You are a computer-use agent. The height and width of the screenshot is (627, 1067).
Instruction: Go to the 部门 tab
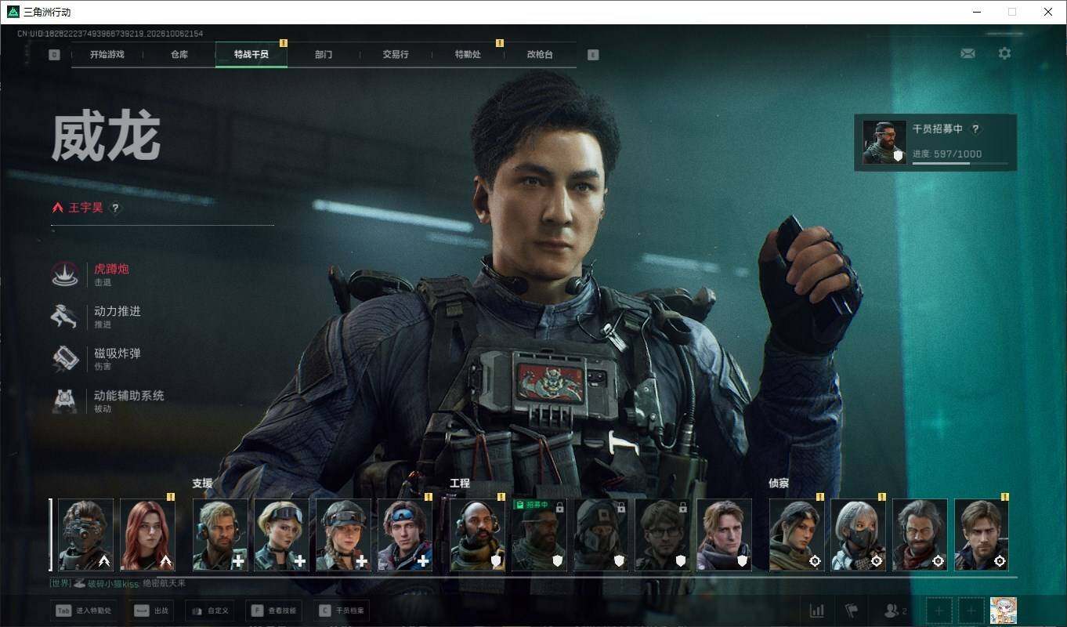[x=324, y=55]
